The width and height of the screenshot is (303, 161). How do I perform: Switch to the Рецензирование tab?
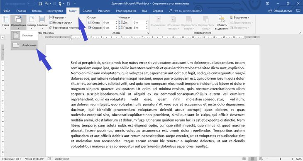126,11
